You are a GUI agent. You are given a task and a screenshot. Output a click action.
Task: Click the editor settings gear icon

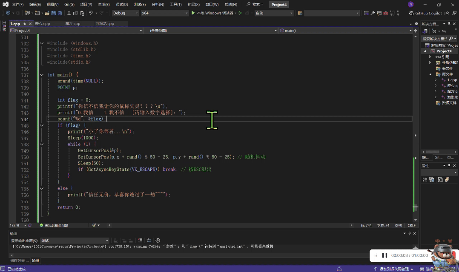[416, 24]
